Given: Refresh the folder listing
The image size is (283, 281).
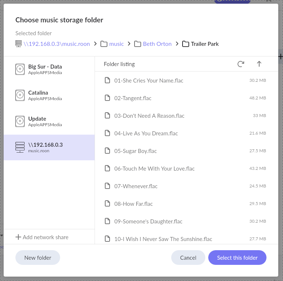Looking at the screenshot, I should 241,64.
